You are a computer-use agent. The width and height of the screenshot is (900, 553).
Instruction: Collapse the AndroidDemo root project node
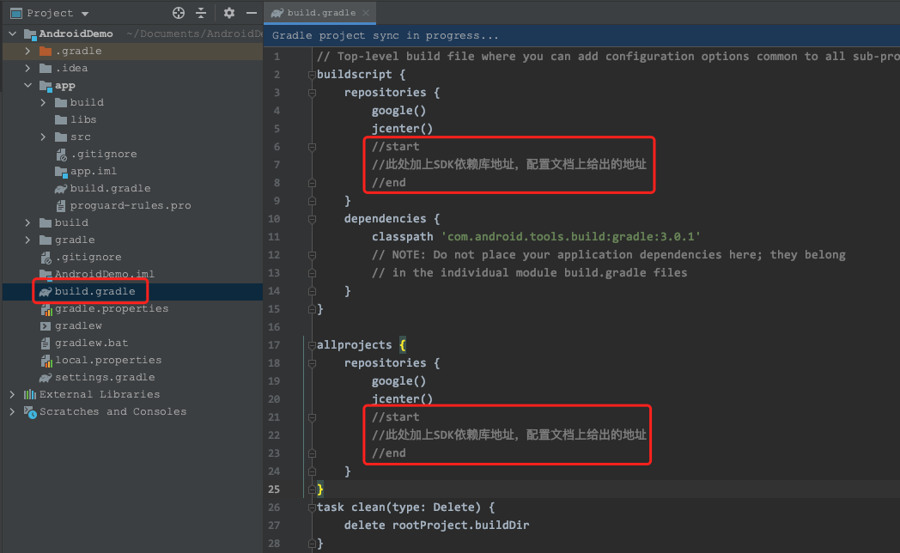coord(13,33)
